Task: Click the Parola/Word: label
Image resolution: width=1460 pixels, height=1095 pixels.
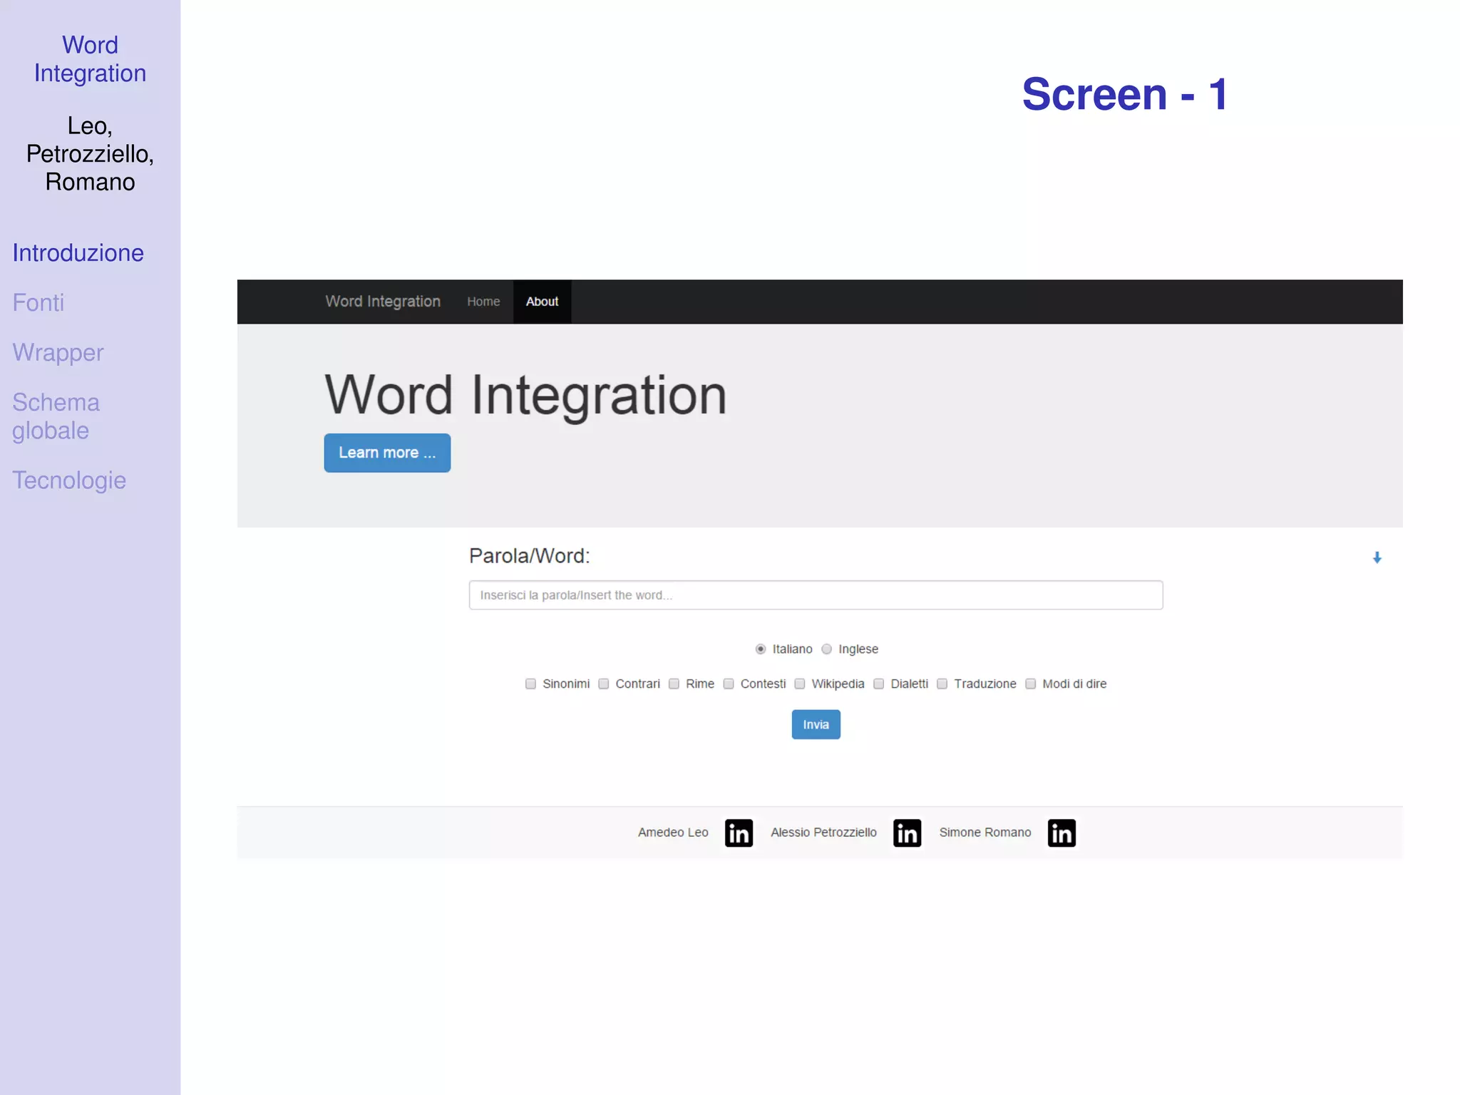Action: point(530,556)
